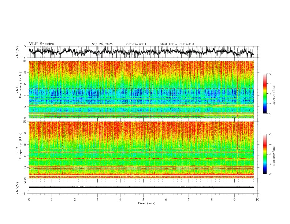Click the ch.1 spectrogram panel
The image size is (290, 224).
pos(141,89)
